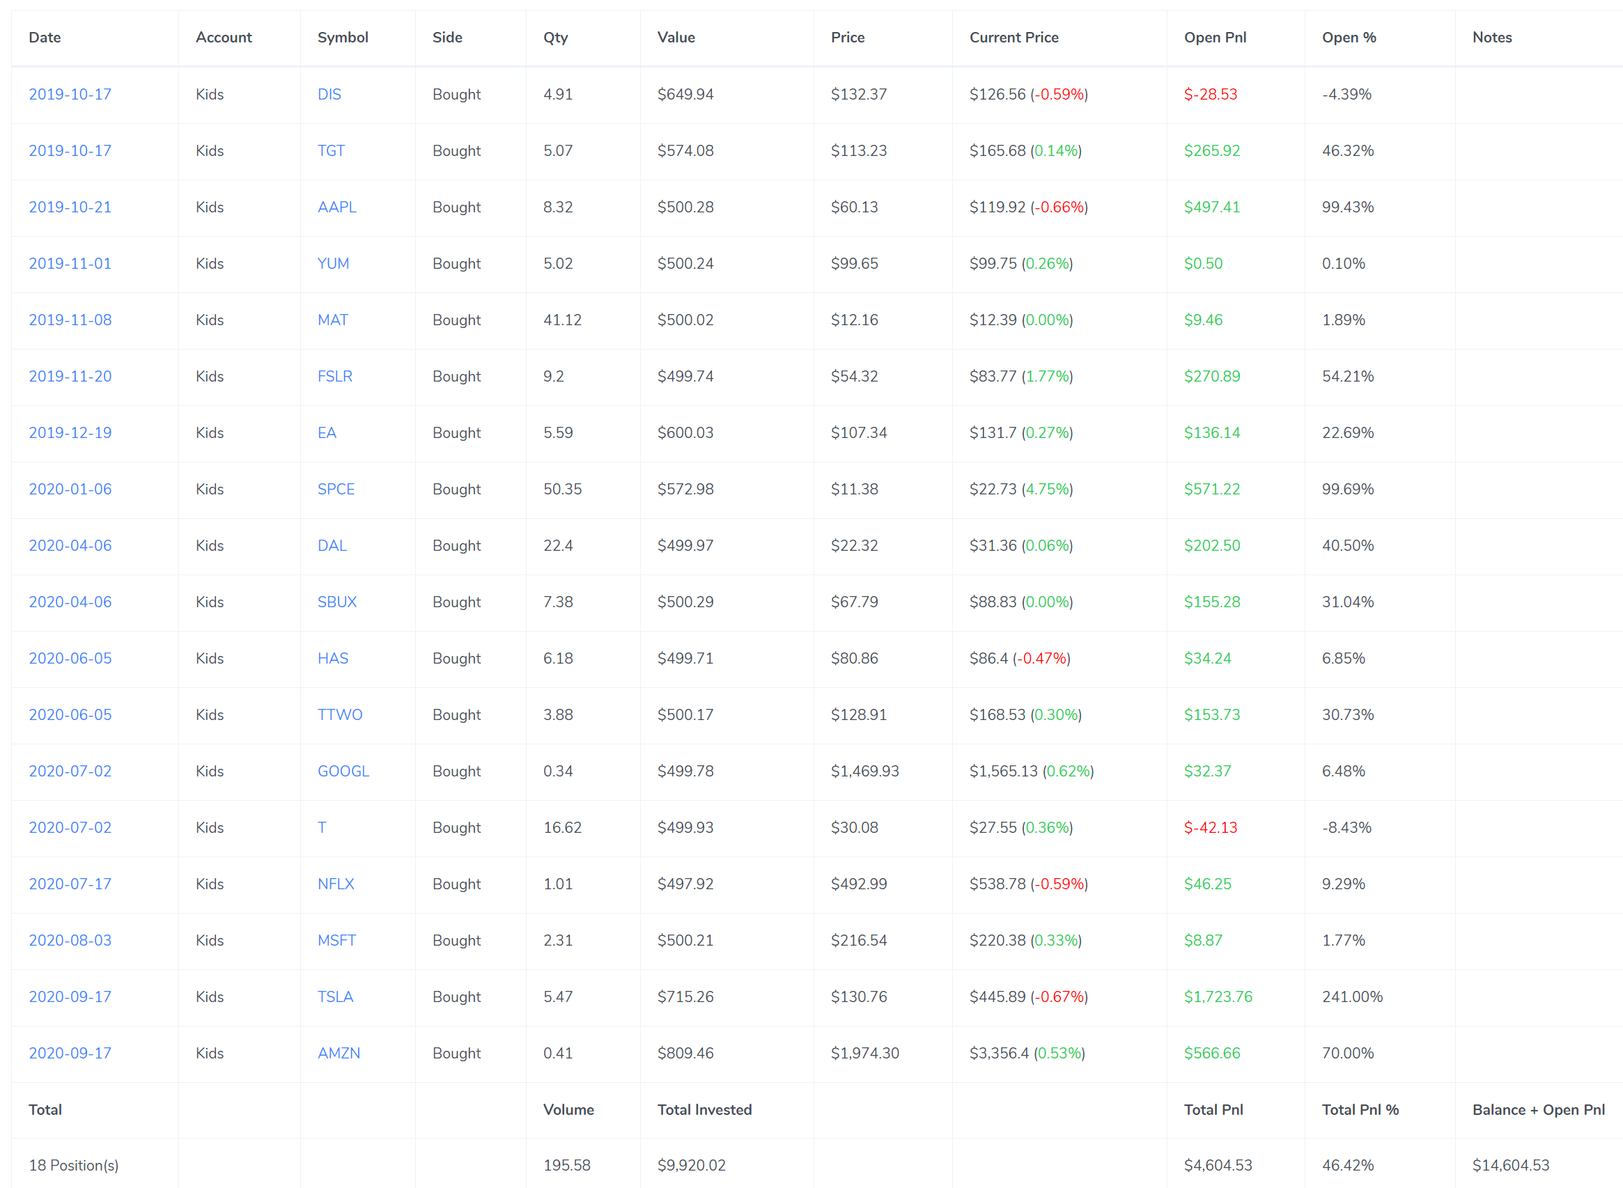
Task: Click the TGT symbol link
Action: pos(331,150)
